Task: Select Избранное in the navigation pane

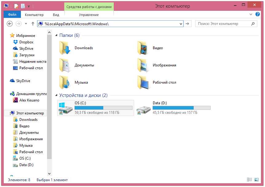Action: tap(23, 35)
